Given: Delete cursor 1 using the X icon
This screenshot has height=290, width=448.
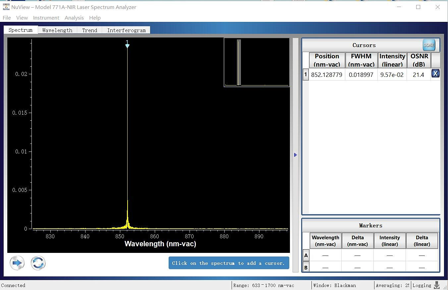Looking at the screenshot, I should pos(435,74).
